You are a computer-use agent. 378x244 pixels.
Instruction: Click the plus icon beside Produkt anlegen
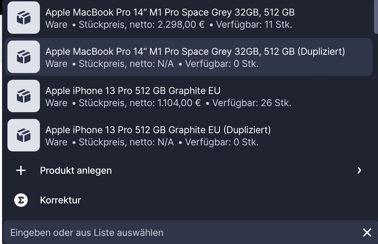(21, 170)
